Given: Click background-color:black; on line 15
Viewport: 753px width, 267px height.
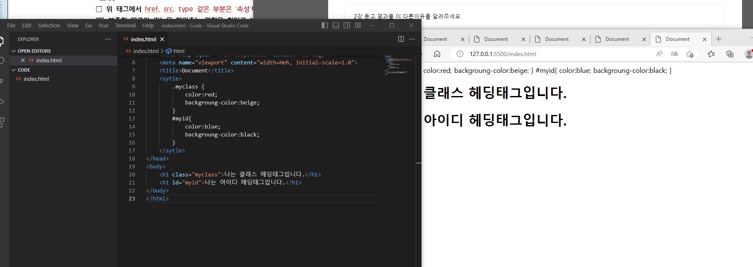Looking at the screenshot, I should tap(222, 134).
